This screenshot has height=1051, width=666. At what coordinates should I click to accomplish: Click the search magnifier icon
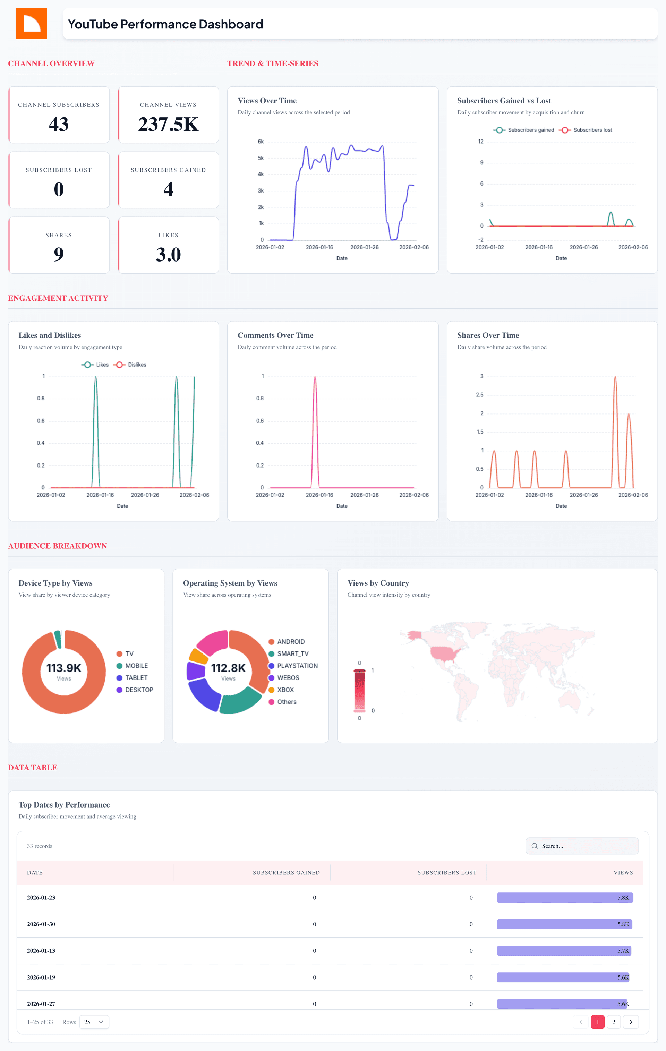(534, 846)
